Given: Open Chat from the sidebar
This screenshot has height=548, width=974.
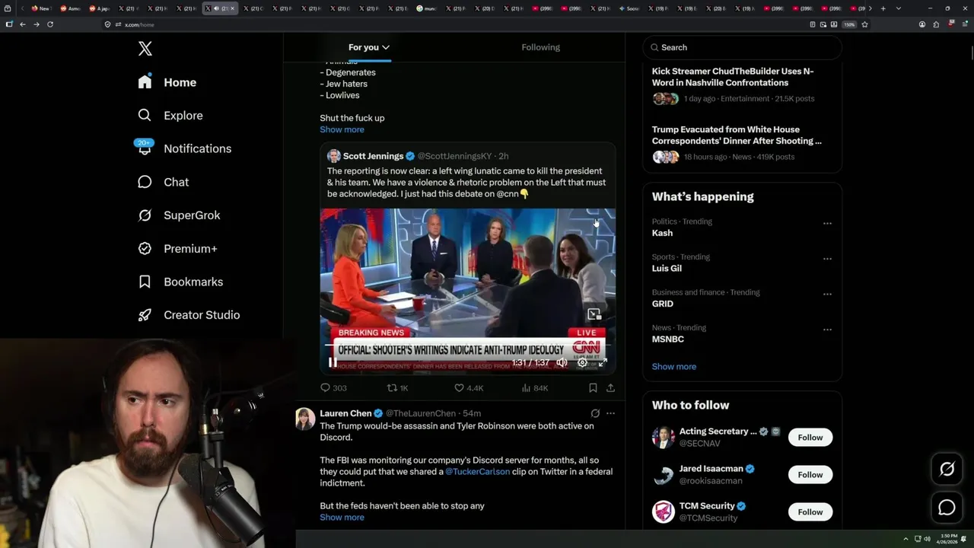Looking at the screenshot, I should (x=164, y=182).
